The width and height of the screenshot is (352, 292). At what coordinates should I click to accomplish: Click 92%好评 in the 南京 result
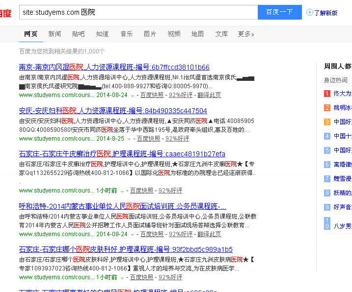tap(181, 95)
